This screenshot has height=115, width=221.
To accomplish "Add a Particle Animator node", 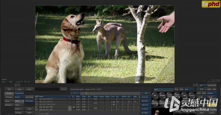I will [162, 103].
